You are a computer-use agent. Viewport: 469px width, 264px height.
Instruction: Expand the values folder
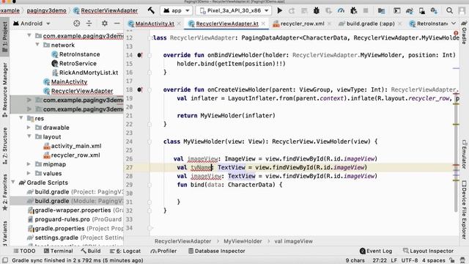click(29, 173)
